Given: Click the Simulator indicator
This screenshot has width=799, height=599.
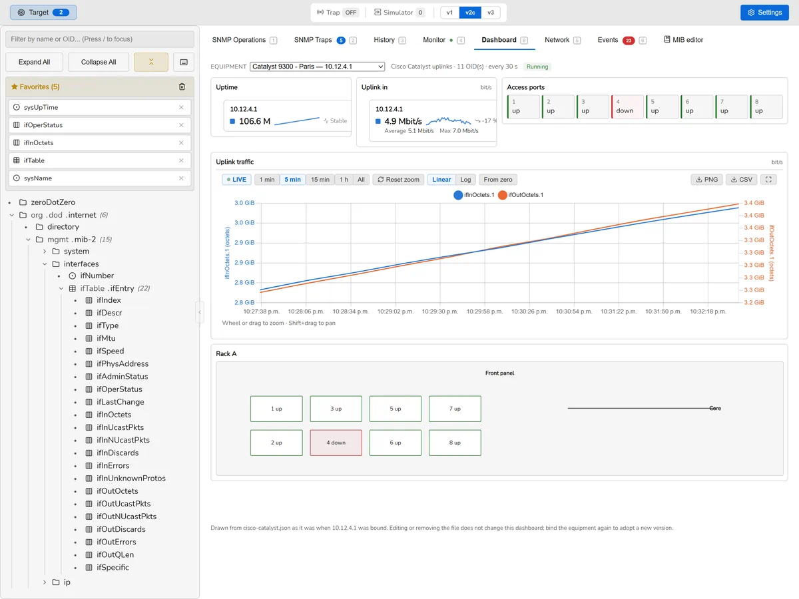Looking at the screenshot, I should pos(399,13).
